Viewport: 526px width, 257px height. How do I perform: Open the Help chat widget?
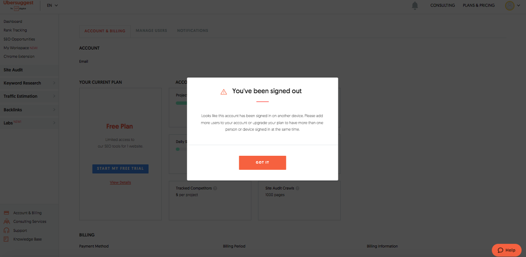pos(506,250)
